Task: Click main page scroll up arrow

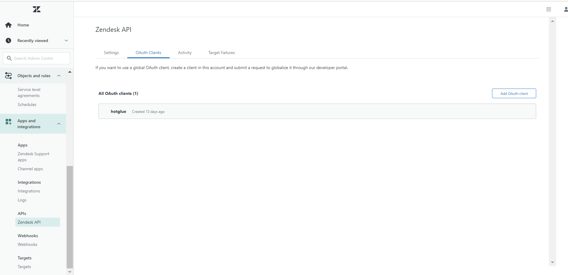Action: tap(552, 21)
